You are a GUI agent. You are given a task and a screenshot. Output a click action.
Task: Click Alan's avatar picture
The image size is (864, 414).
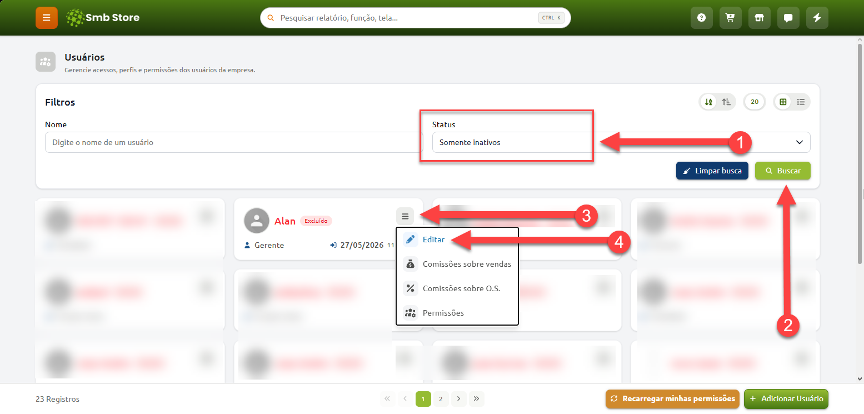[x=256, y=221]
